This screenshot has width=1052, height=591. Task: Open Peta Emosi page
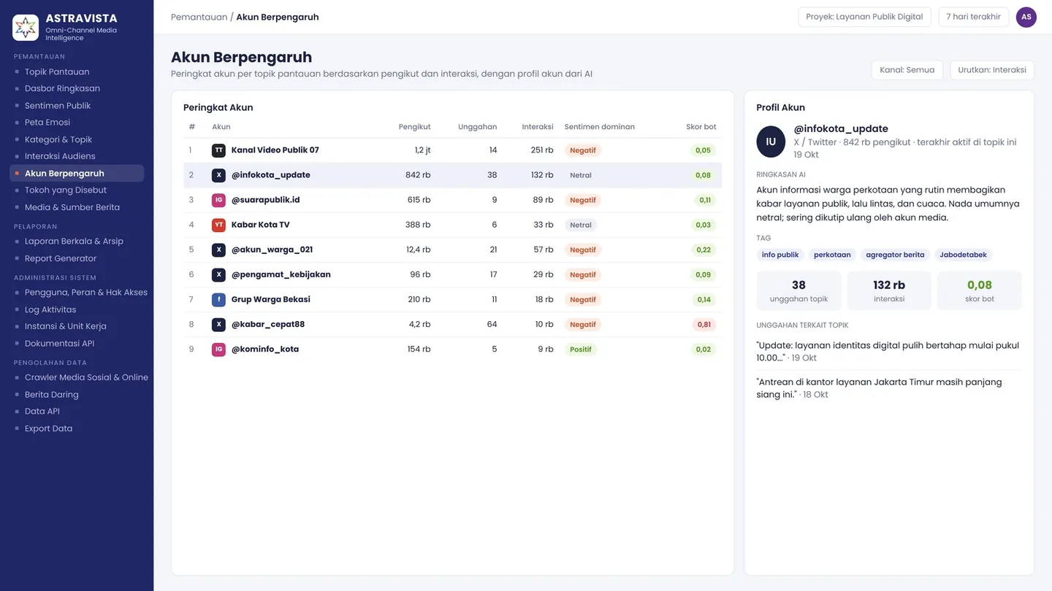tap(47, 122)
